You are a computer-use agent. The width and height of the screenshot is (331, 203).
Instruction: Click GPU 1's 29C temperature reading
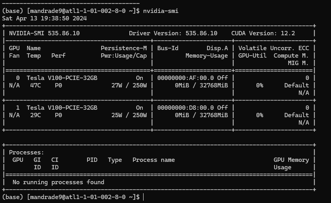pos(35,115)
